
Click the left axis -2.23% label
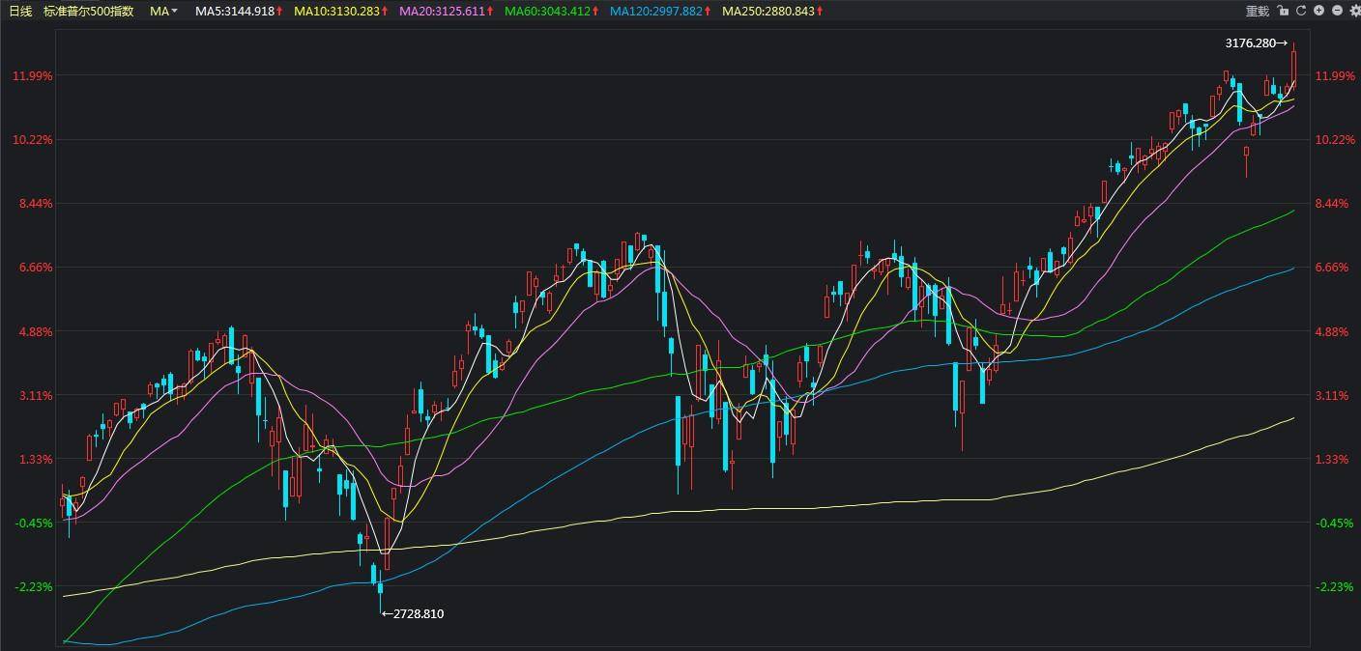tap(33, 586)
